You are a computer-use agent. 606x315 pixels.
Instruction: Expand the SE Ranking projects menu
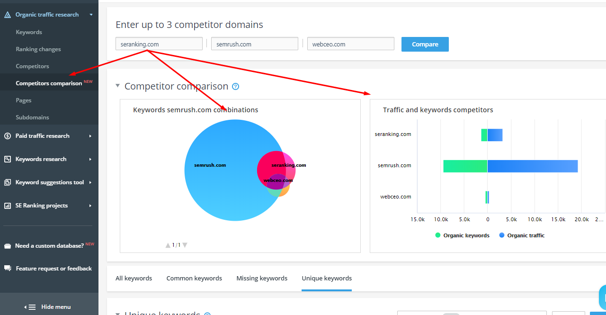coord(90,206)
